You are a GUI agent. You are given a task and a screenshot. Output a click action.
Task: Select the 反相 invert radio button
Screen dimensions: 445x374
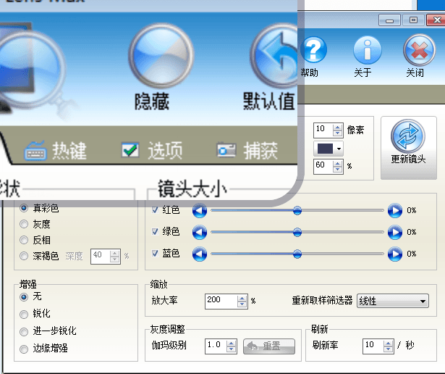[24, 240]
